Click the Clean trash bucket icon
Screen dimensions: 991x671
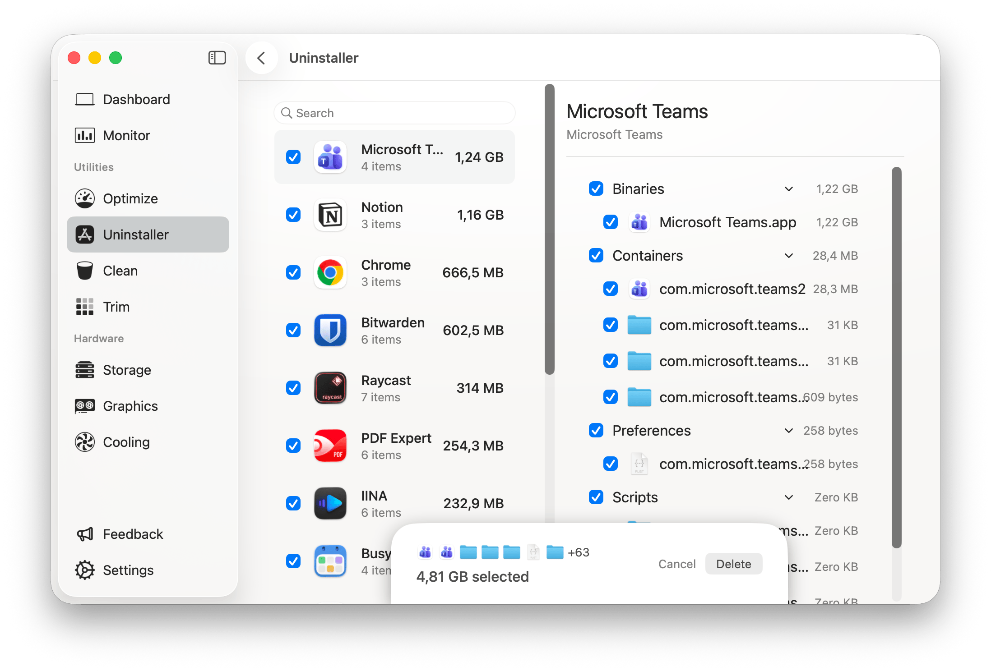click(x=85, y=271)
